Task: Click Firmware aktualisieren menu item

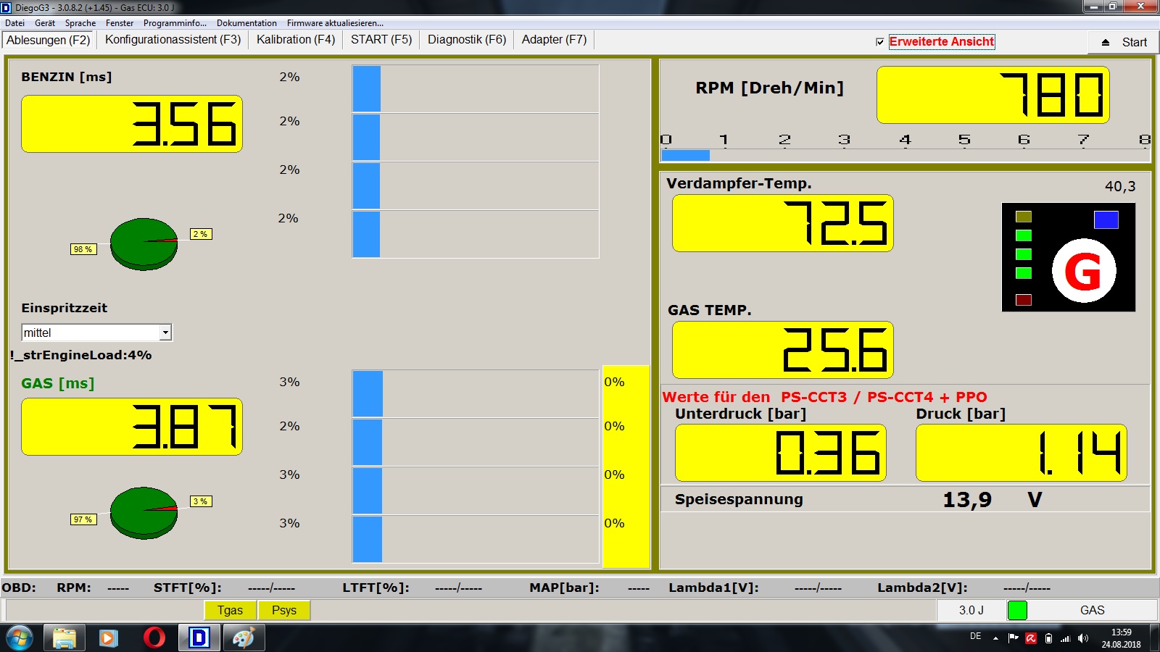Action: 335,23
